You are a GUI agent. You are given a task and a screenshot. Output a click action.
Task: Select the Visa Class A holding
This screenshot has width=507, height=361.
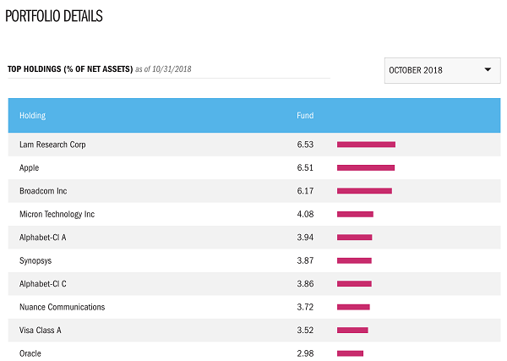40,331
